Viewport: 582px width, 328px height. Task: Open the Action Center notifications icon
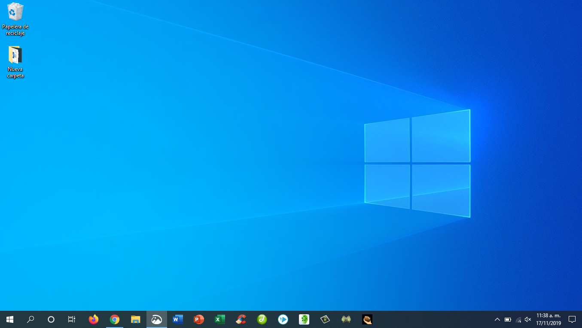point(572,319)
